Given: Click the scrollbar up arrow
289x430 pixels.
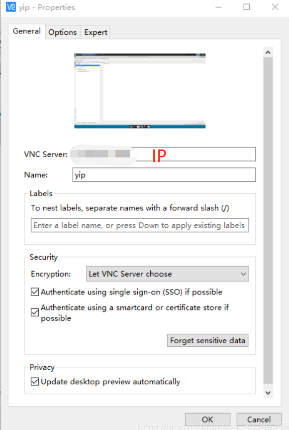Looking at the screenshot, I should coord(268,52).
